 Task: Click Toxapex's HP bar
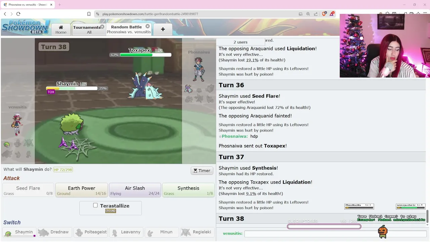tap(145, 55)
